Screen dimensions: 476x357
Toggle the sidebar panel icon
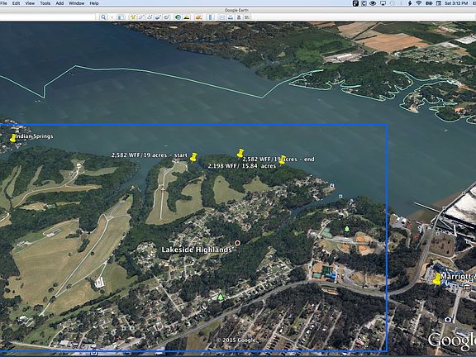point(121,17)
